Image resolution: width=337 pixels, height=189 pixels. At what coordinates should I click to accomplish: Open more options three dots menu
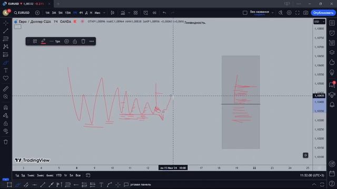[92, 41]
